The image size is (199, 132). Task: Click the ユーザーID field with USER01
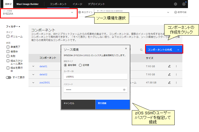(95, 77)
